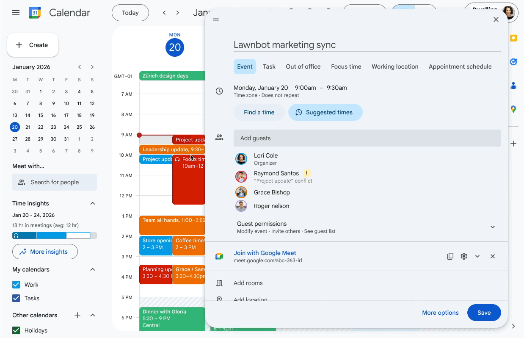This screenshot has width=524, height=338.
Task: Expand Google Meet details chevron
Action: (477, 256)
